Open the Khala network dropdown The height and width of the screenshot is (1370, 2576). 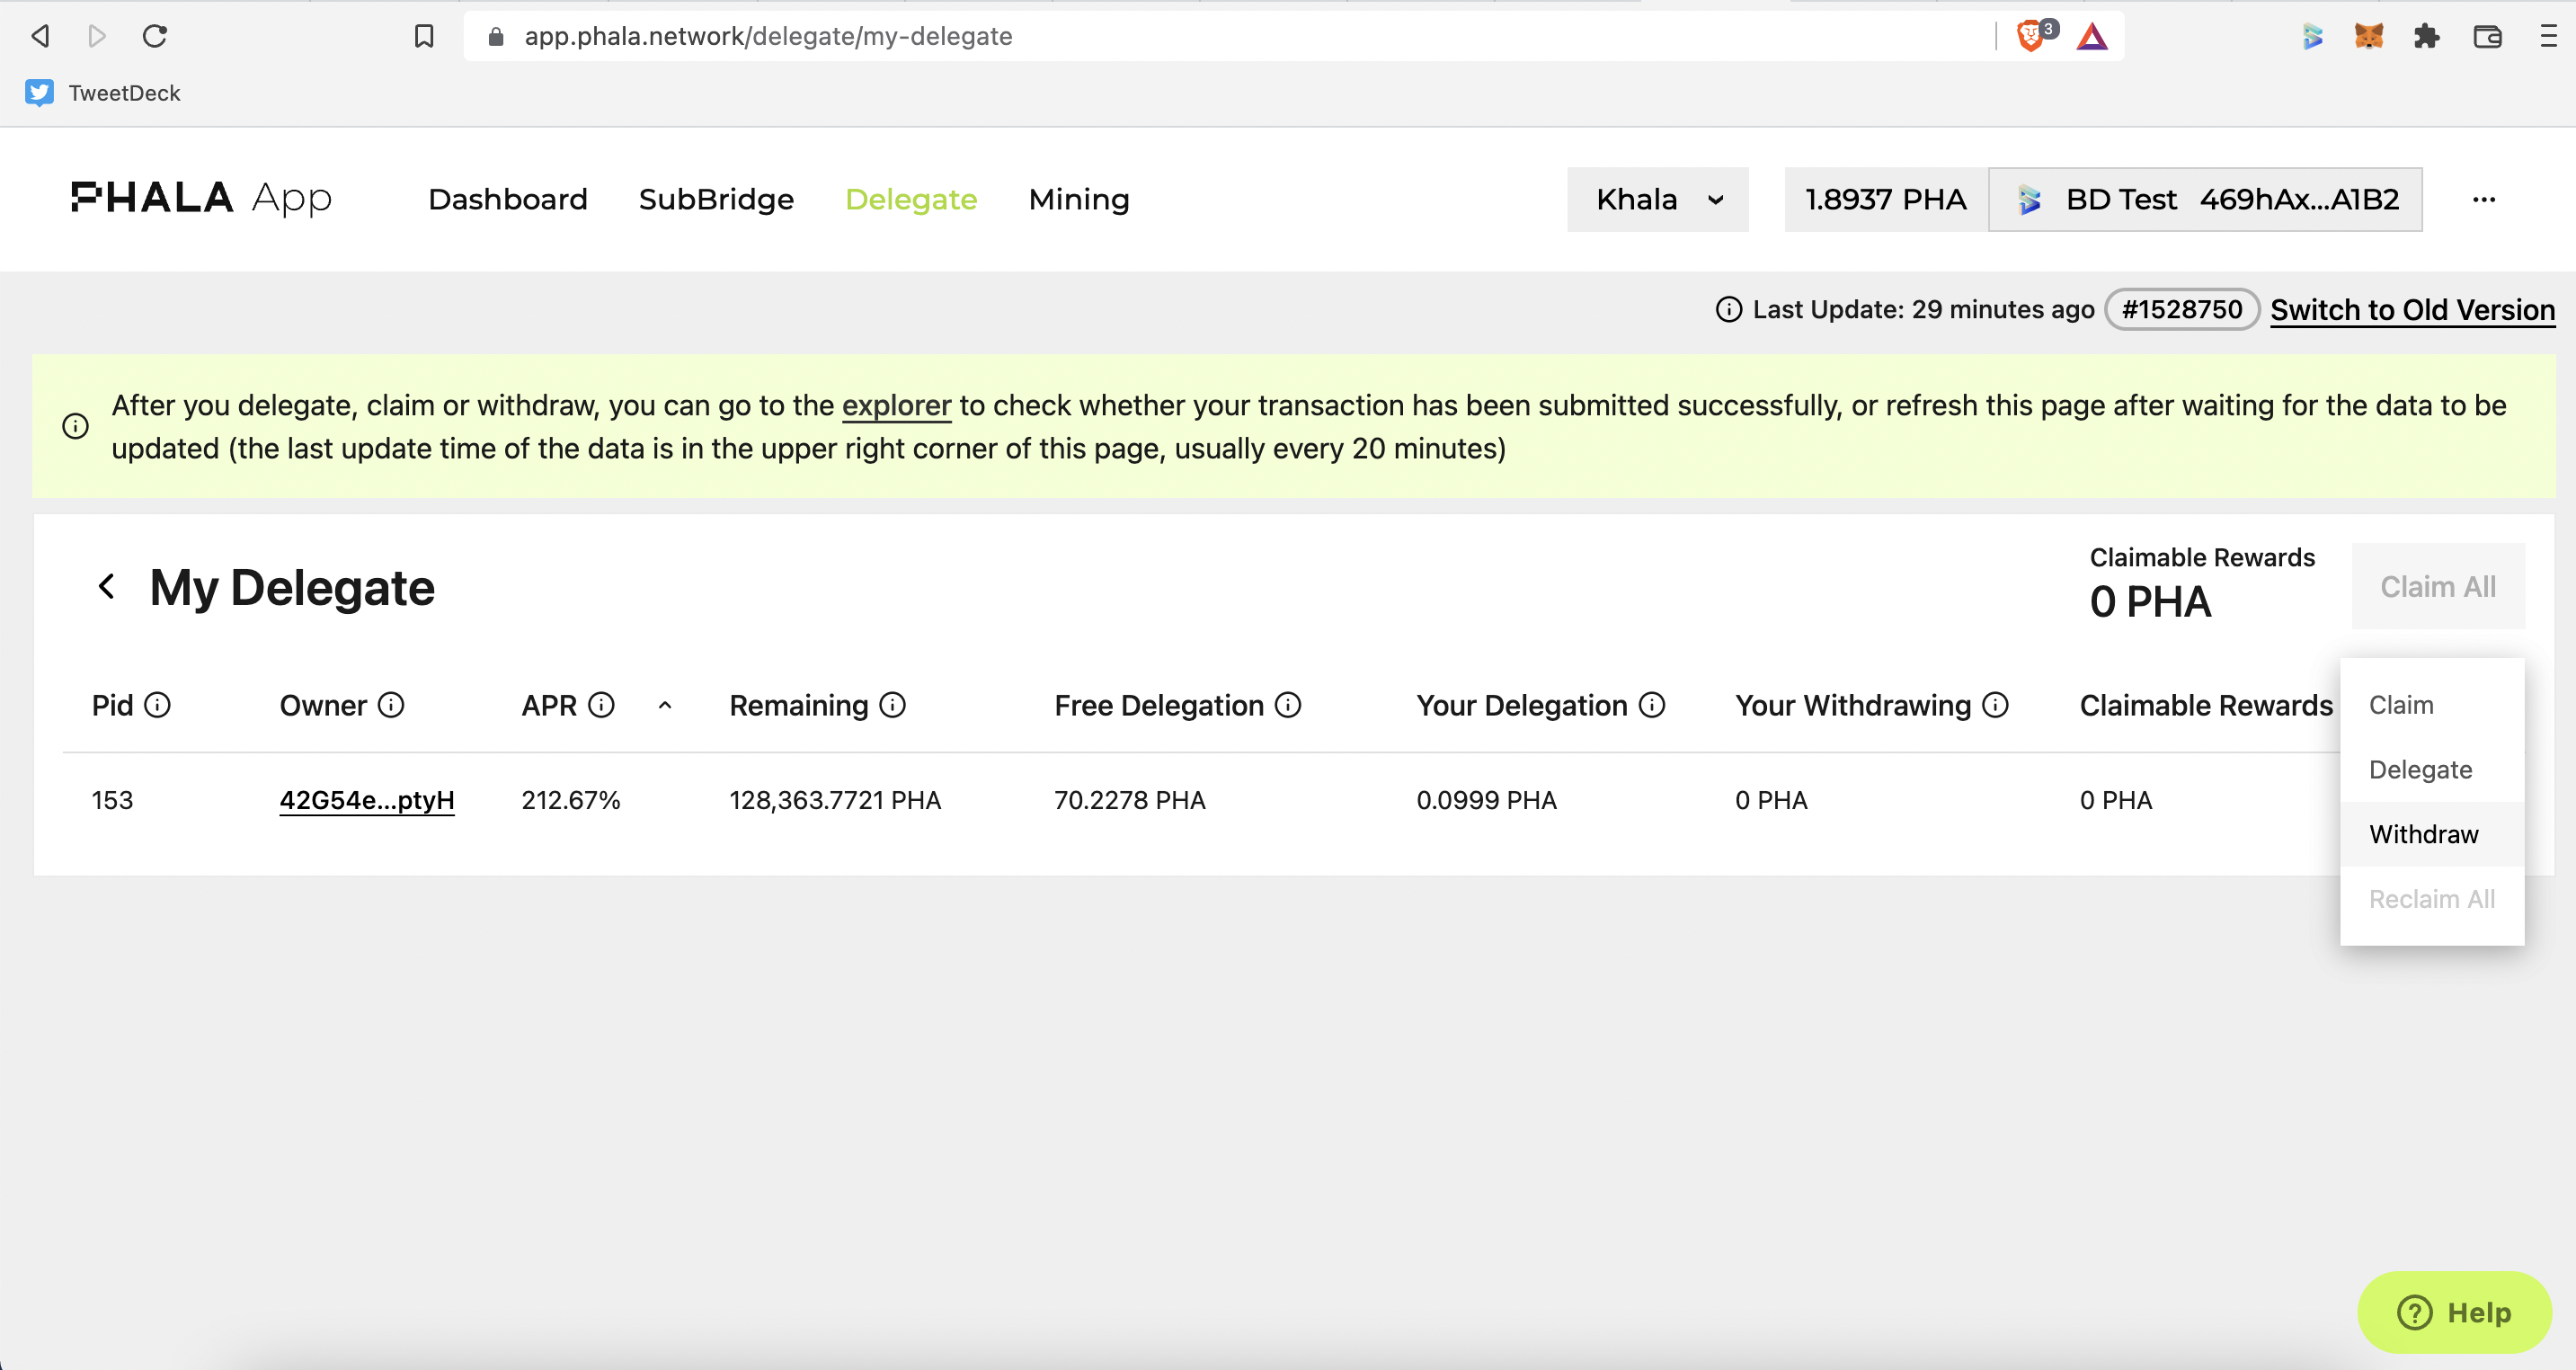pyautogui.click(x=1657, y=199)
